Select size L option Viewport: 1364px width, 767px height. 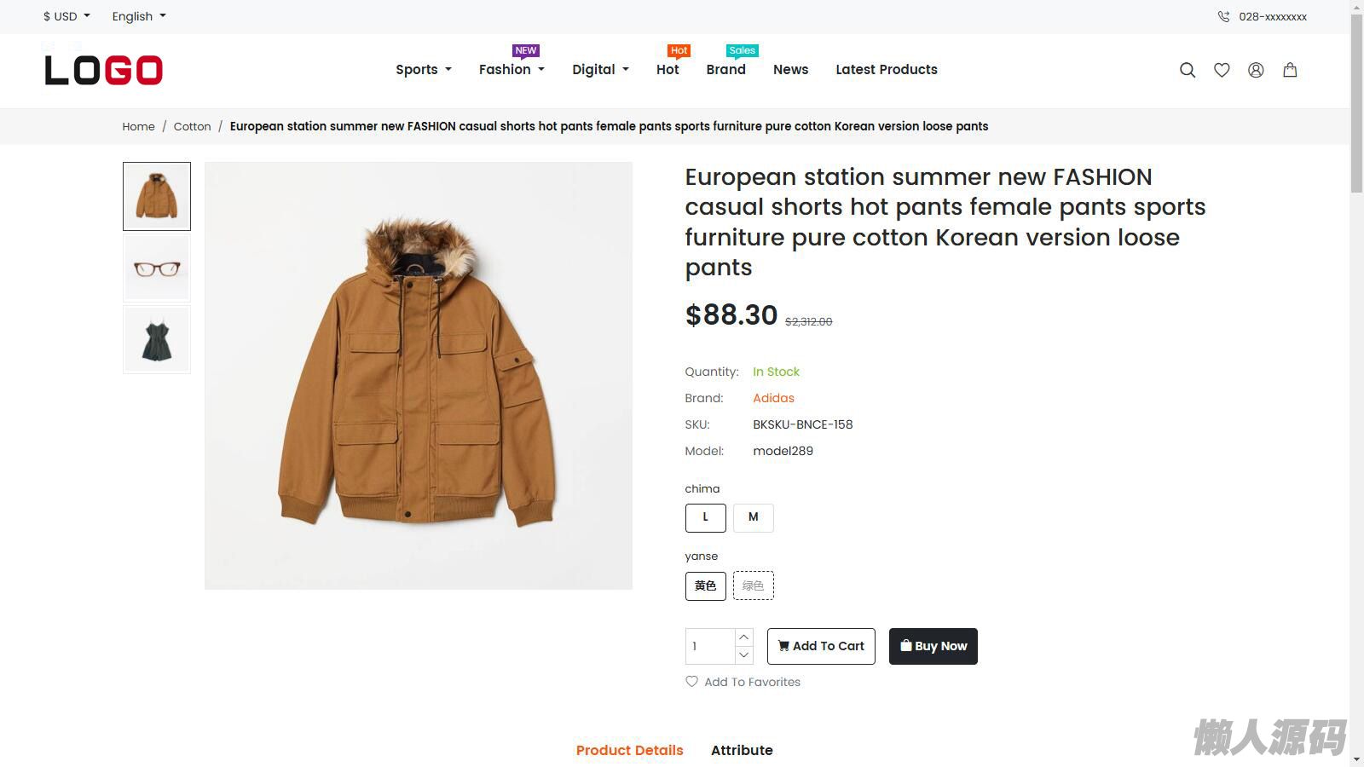(705, 517)
